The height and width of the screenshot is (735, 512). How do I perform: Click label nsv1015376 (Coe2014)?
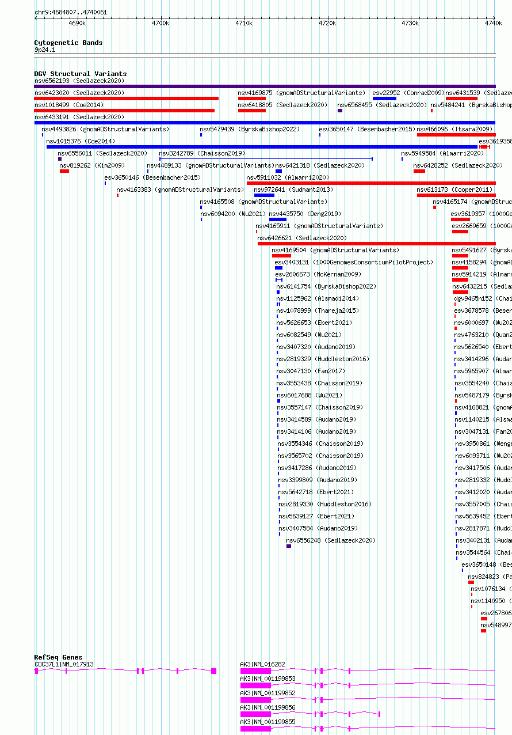(x=81, y=141)
